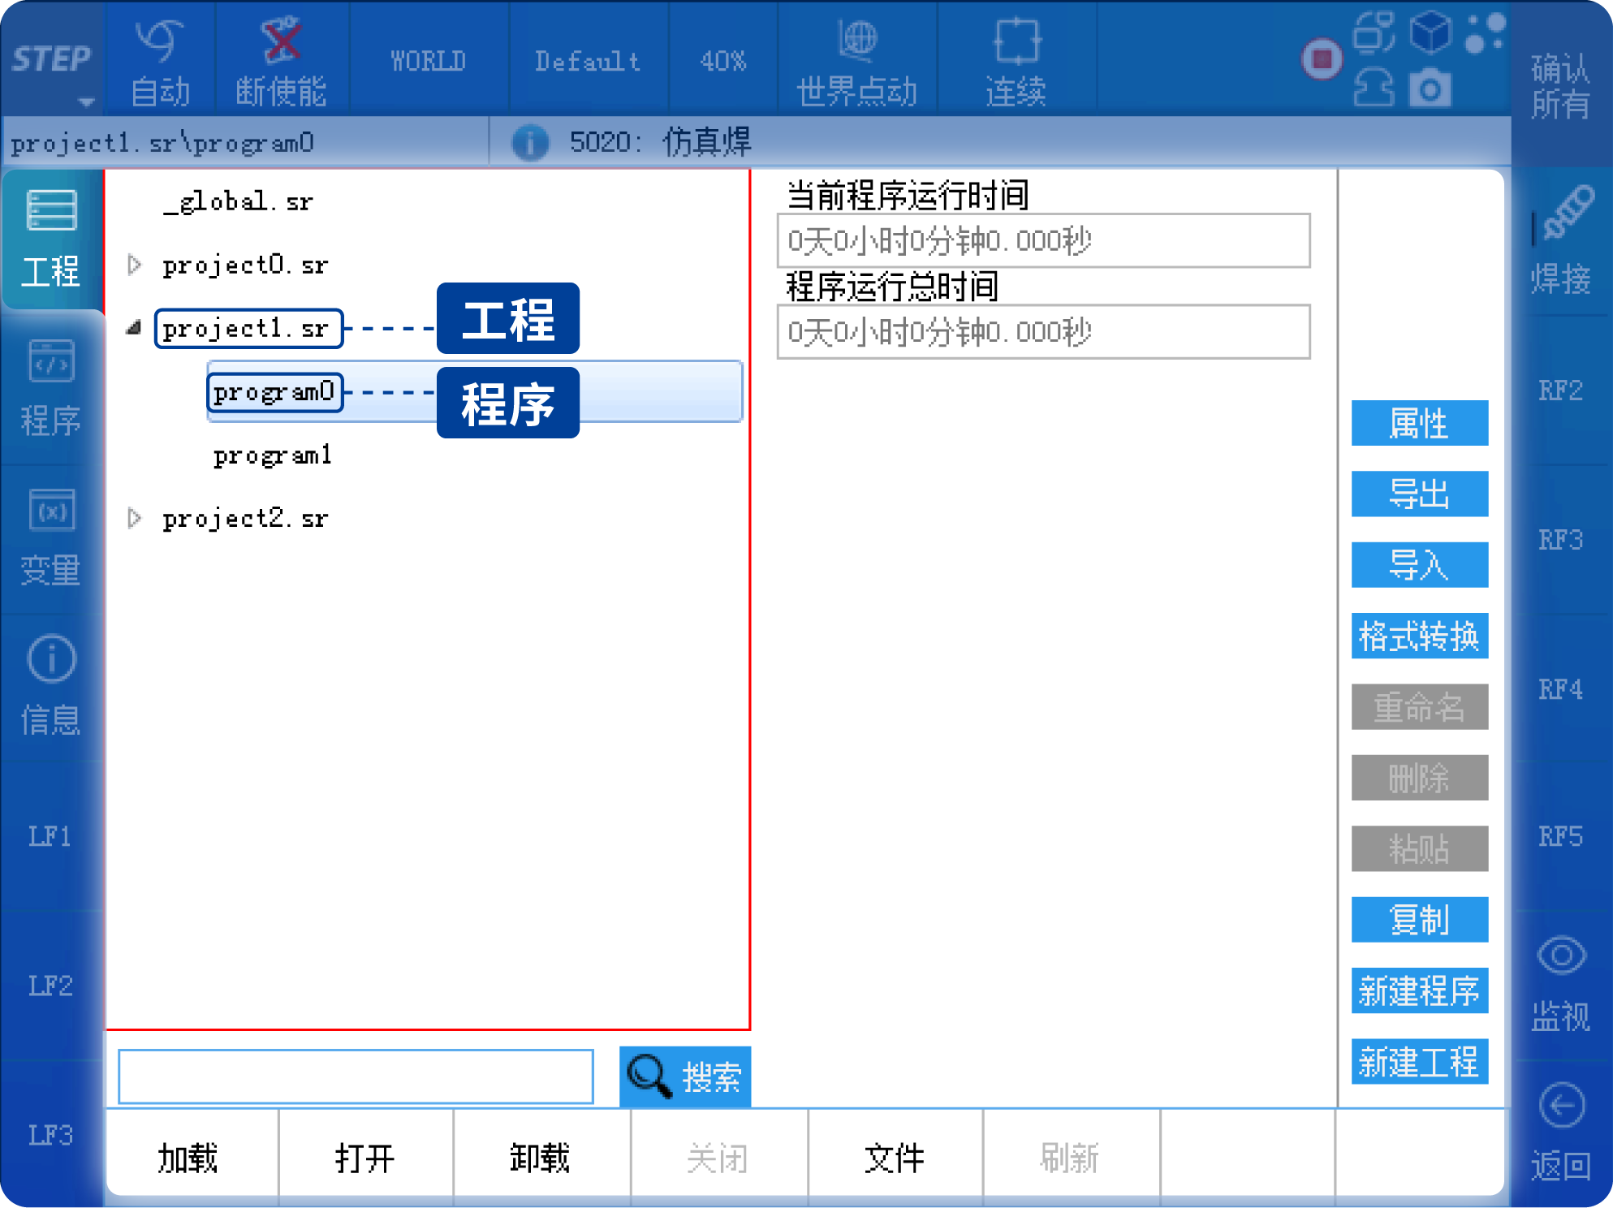Click 加载 load in bottom bar
The width and height of the screenshot is (1613, 1208).
coord(192,1156)
